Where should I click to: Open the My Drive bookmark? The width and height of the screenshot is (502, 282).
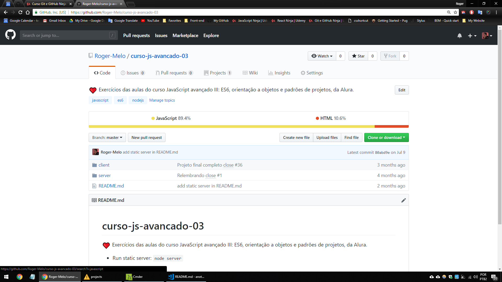click(x=87, y=21)
